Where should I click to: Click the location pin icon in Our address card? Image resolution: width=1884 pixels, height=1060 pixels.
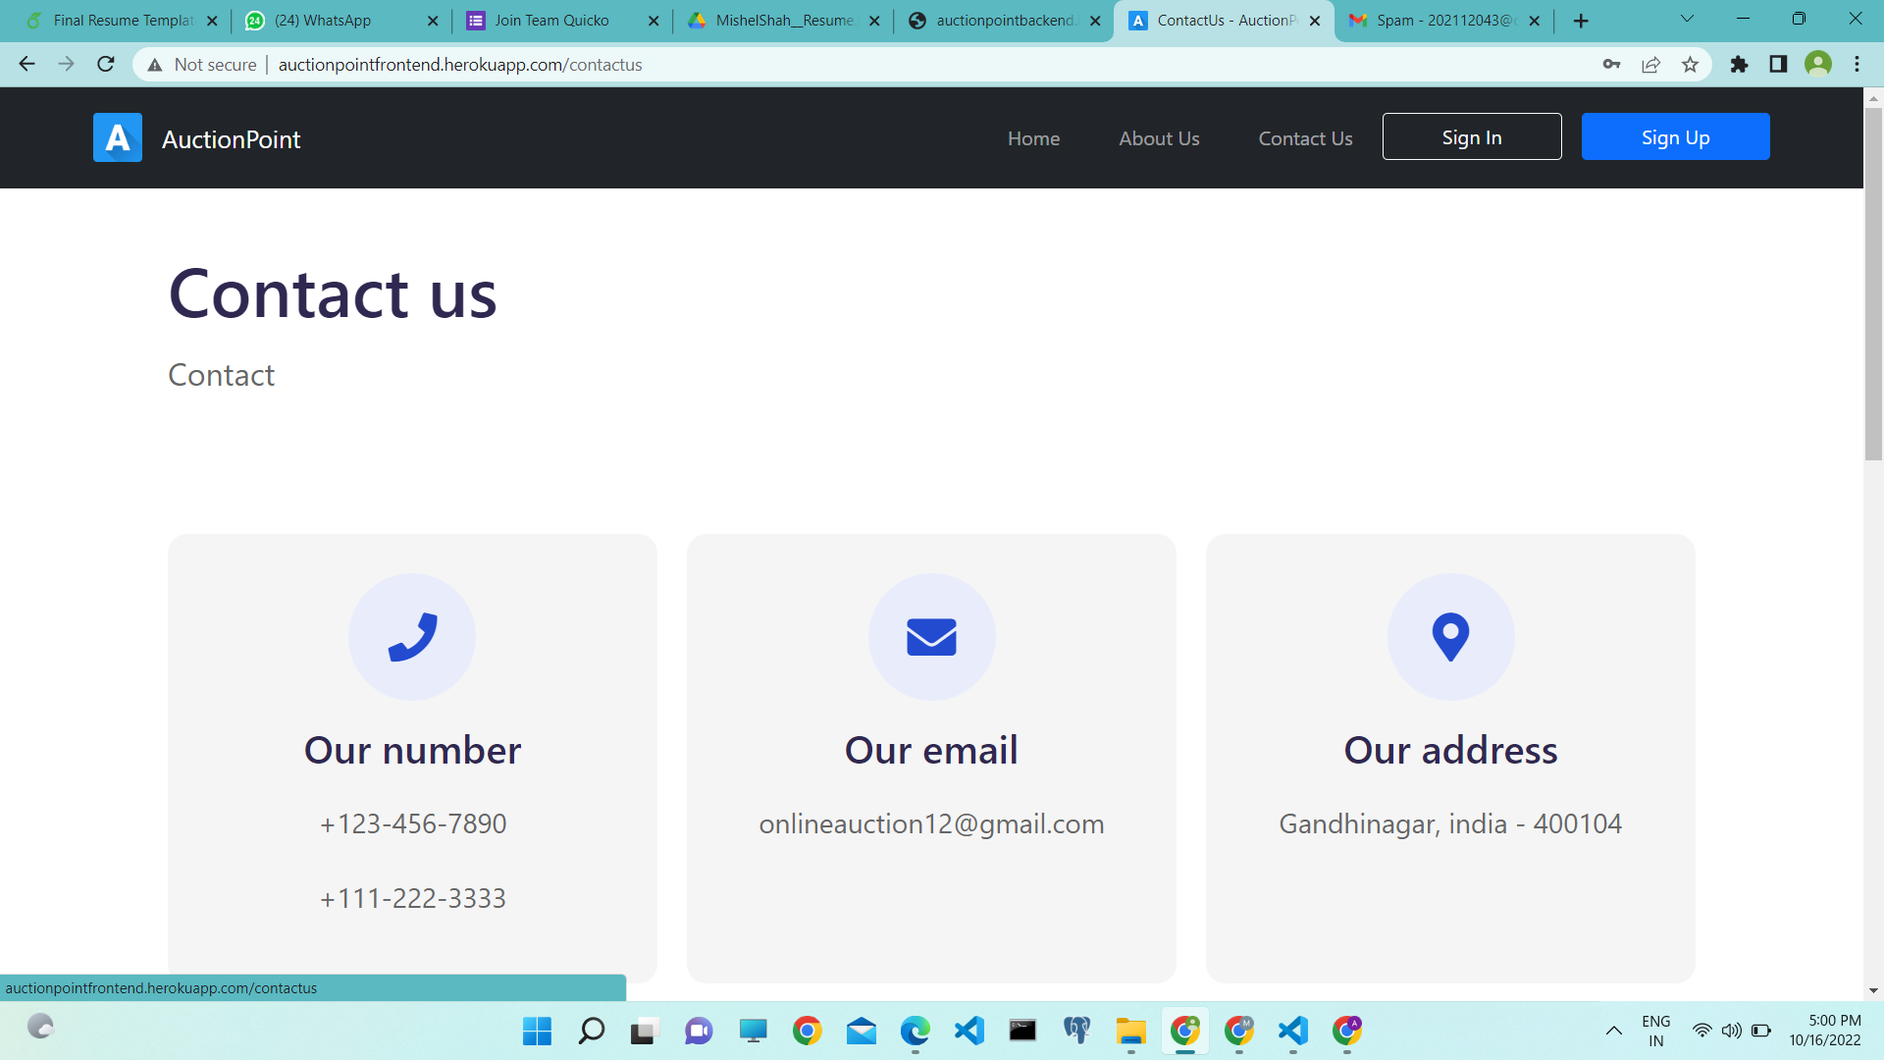pyautogui.click(x=1450, y=637)
